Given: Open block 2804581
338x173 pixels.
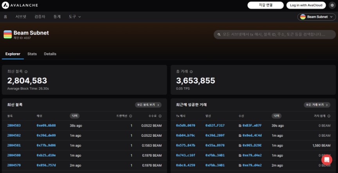Looking at the screenshot, I should pyautogui.click(x=14, y=145).
